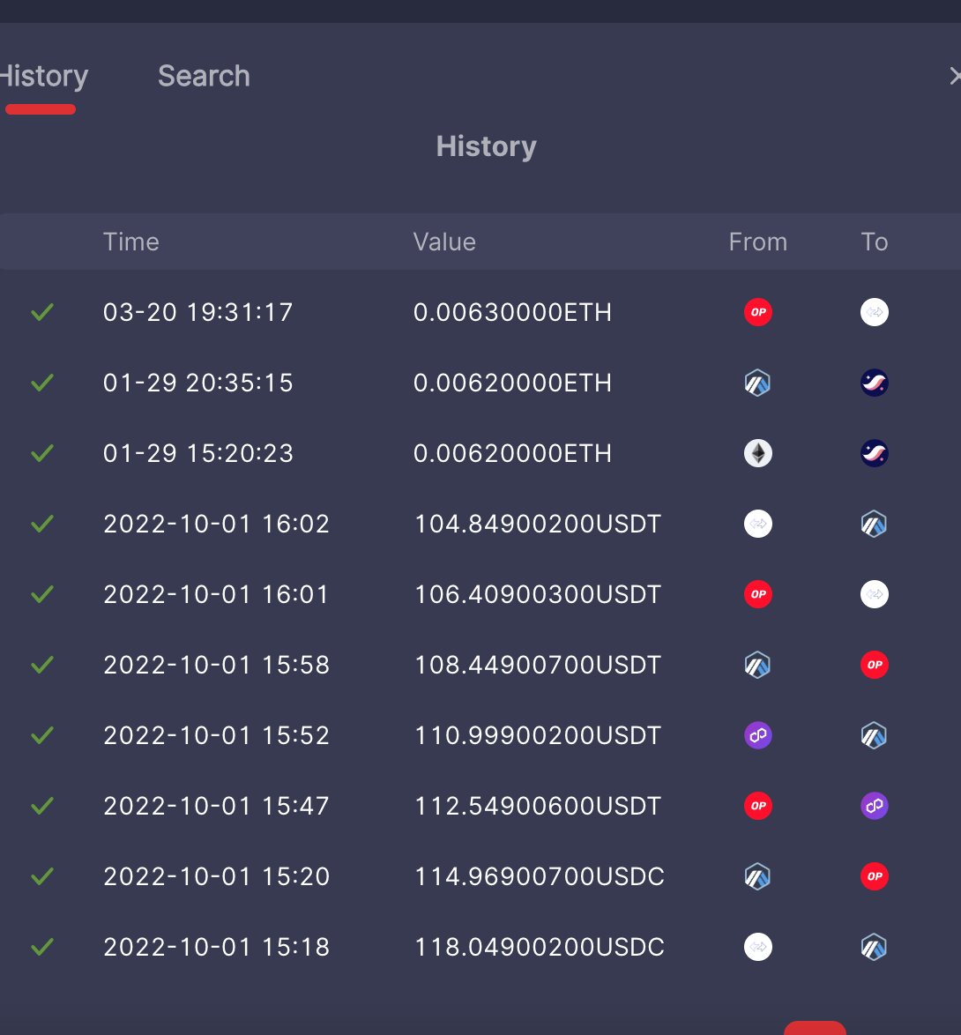This screenshot has width=961, height=1035.
Task: Select the History tab
Action: [43, 76]
